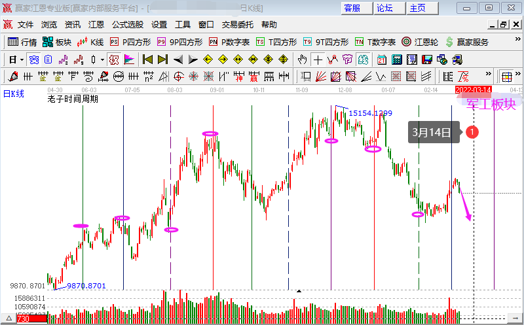The image size is (524, 325).
Task: Open the 文件 menu
Action: pos(26,25)
